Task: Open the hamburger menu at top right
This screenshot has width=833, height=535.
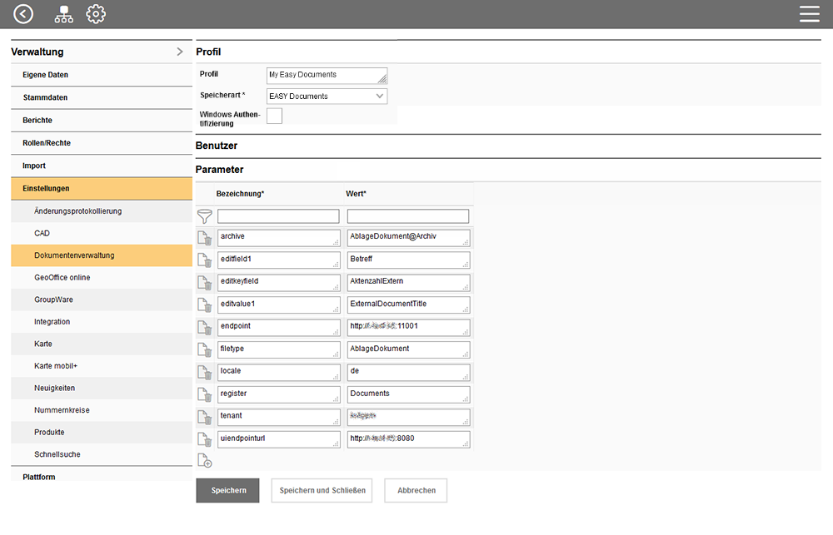Action: pyautogui.click(x=809, y=14)
